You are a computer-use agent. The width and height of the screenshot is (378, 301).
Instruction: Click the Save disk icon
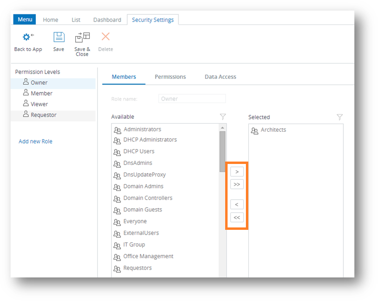(58, 38)
